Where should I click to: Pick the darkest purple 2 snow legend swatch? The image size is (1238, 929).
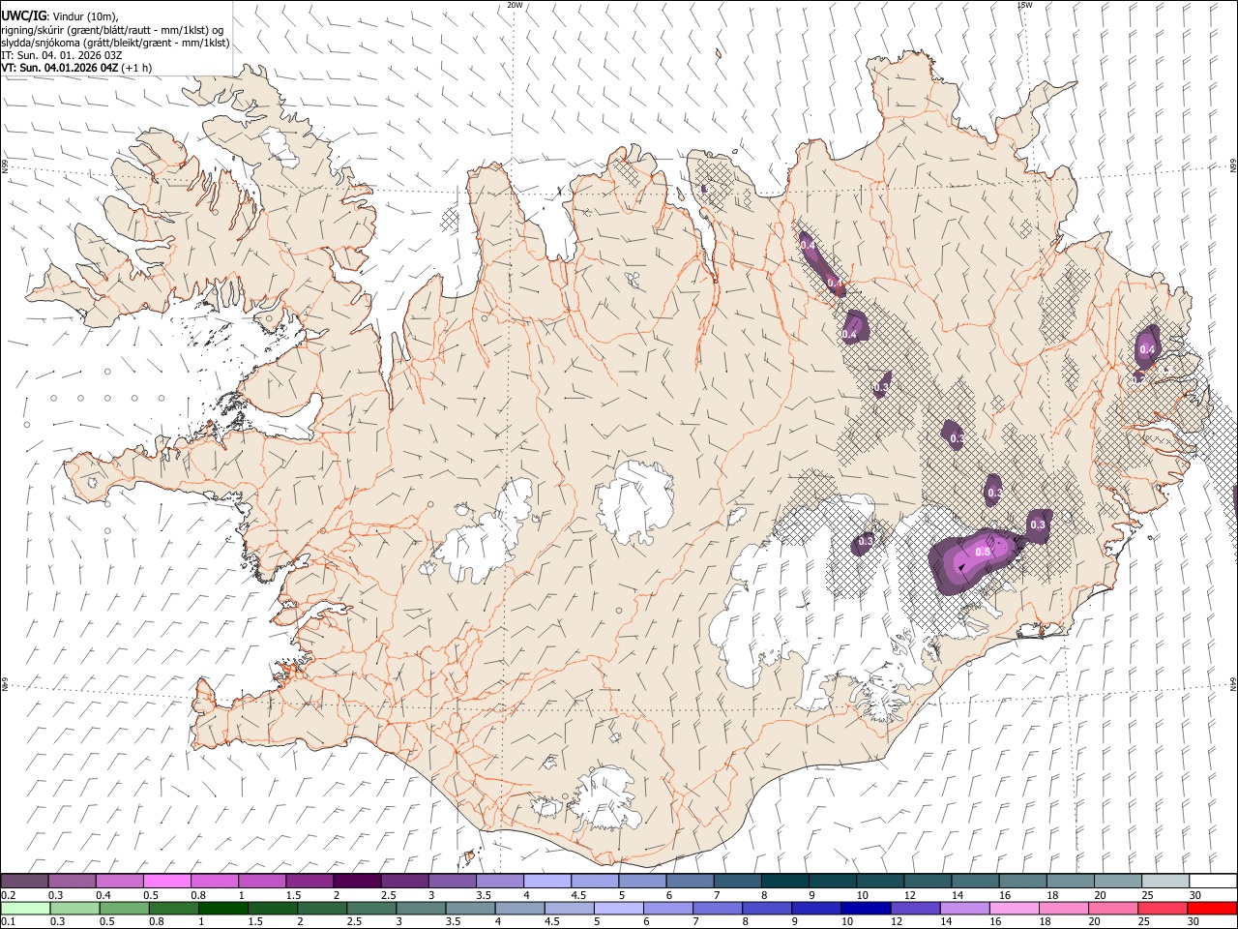click(357, 882)
